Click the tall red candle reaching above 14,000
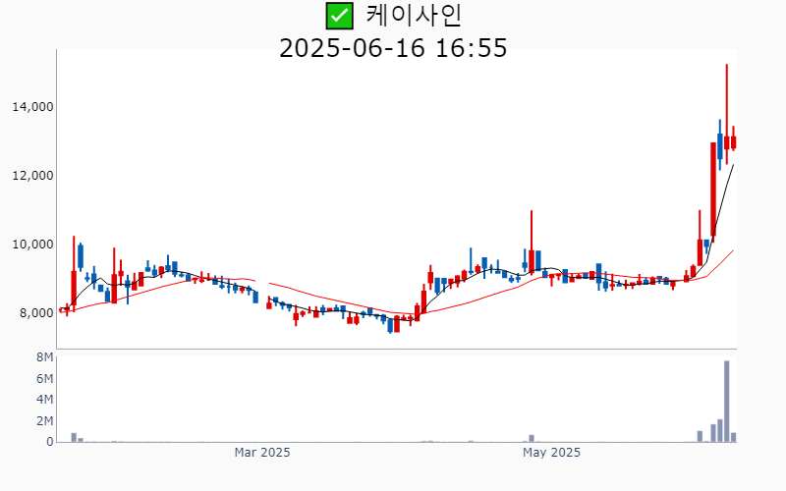Image resolution: width=786 pixels, height=491 pixels. [x=726, y=114]
